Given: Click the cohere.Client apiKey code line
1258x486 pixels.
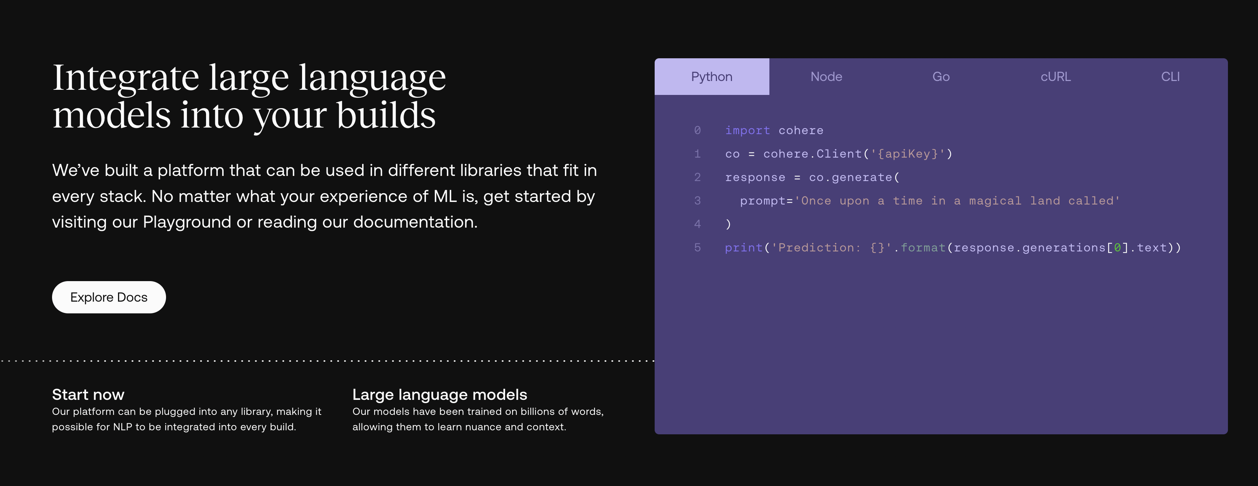Looking at the screenshot, I should click(839, 154).
